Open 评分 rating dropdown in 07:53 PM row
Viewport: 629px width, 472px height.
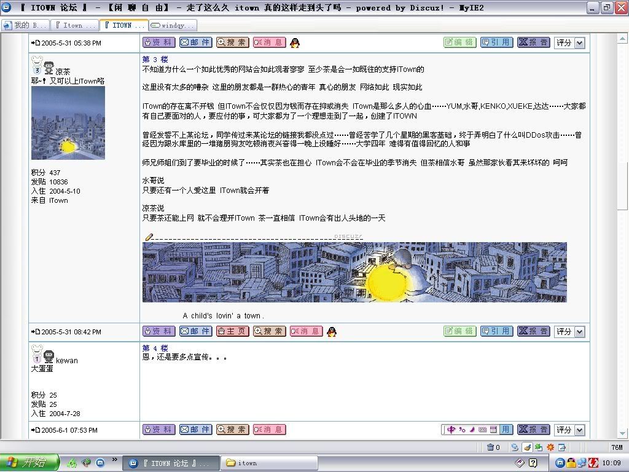569,430
